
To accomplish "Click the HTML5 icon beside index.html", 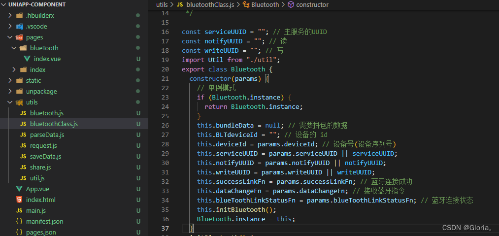I will click(19, 200).
